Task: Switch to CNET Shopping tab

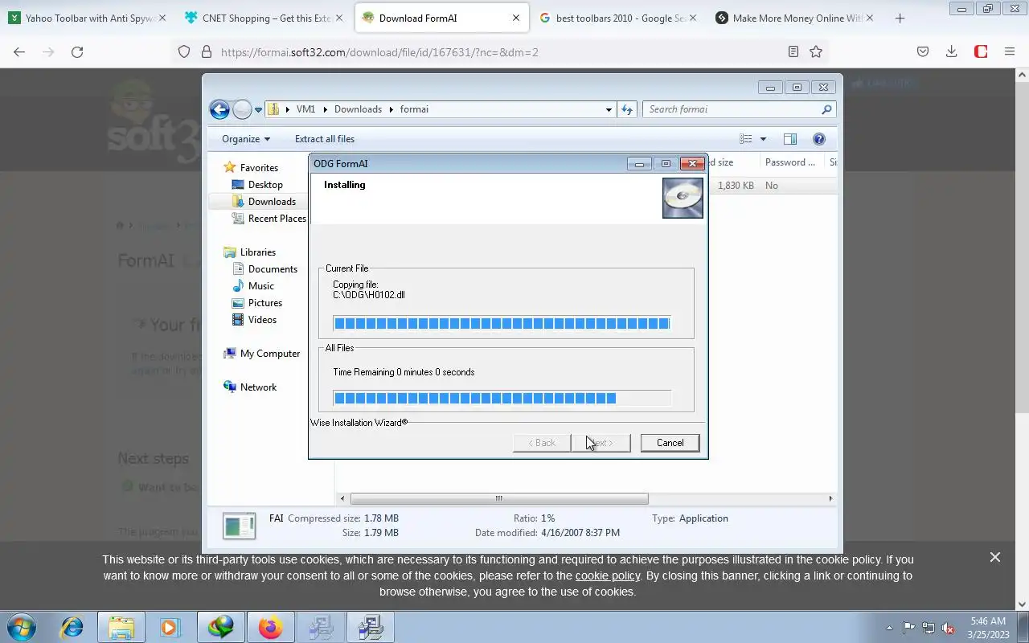Action: [264, 18]
